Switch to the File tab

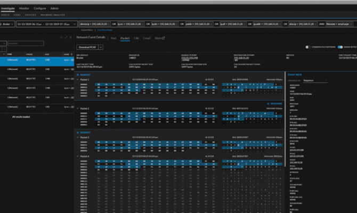(136, 38)
